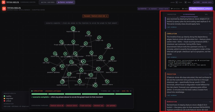Scrub to the last timeline phase segment
Viewport: 215px width, 112px height.
click(123, 94)
